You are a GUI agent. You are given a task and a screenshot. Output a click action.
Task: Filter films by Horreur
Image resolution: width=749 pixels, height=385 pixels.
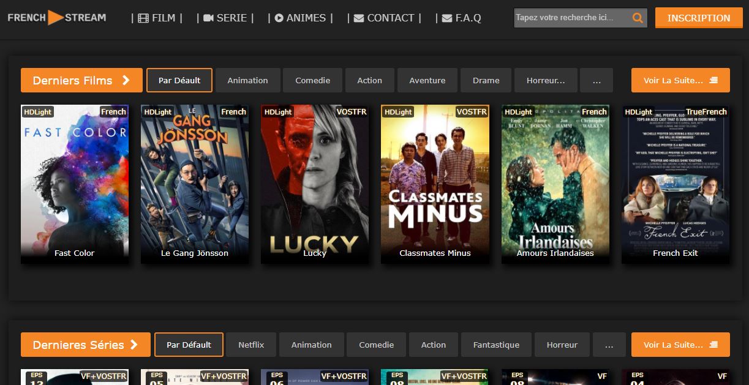545,80
